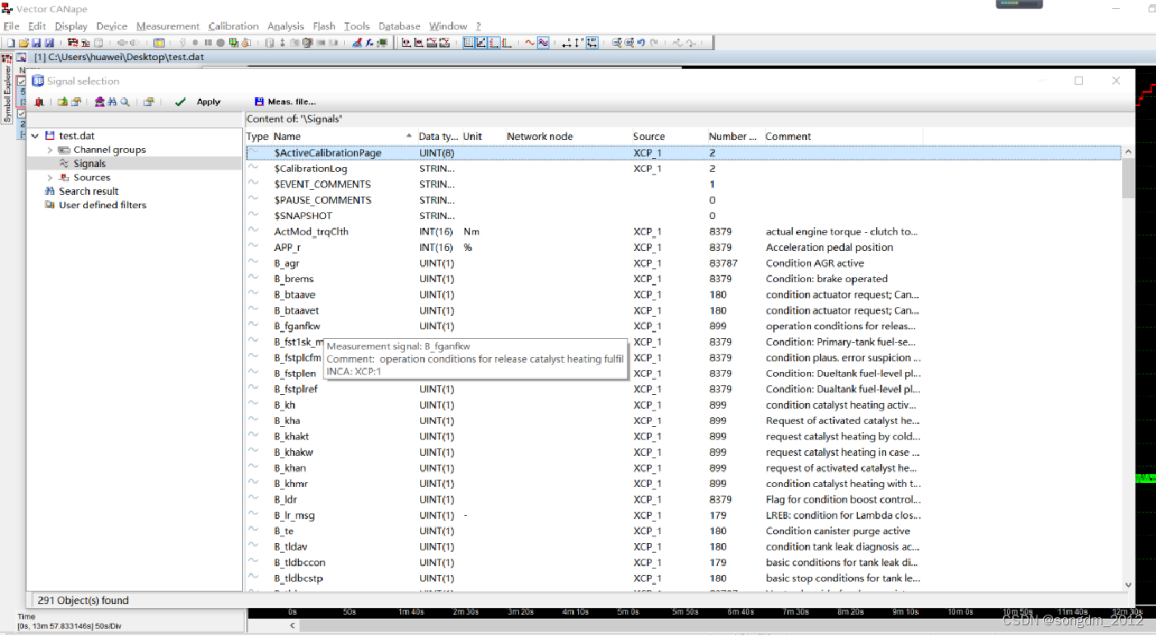The height and width of the screenshot is (636, 1156).
Task: Select User defined filters in tree
Action: (103, 205)
